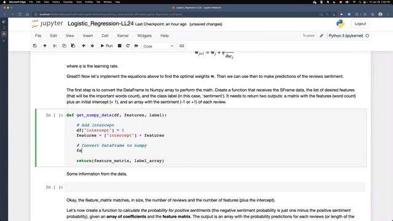This screenshot has height=221, width=393.
Task: Click 'Some information from the data.' text
Action: (97, 174)
